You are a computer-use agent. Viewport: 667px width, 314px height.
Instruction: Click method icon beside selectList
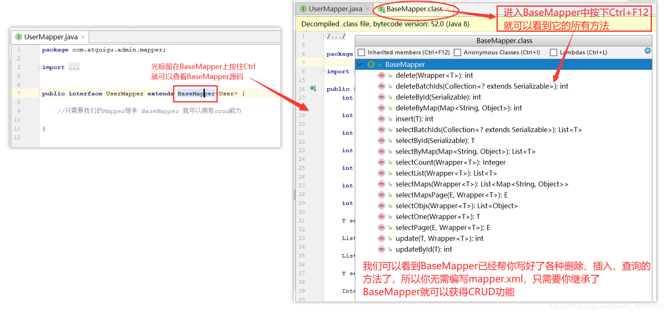coord(381,173)
